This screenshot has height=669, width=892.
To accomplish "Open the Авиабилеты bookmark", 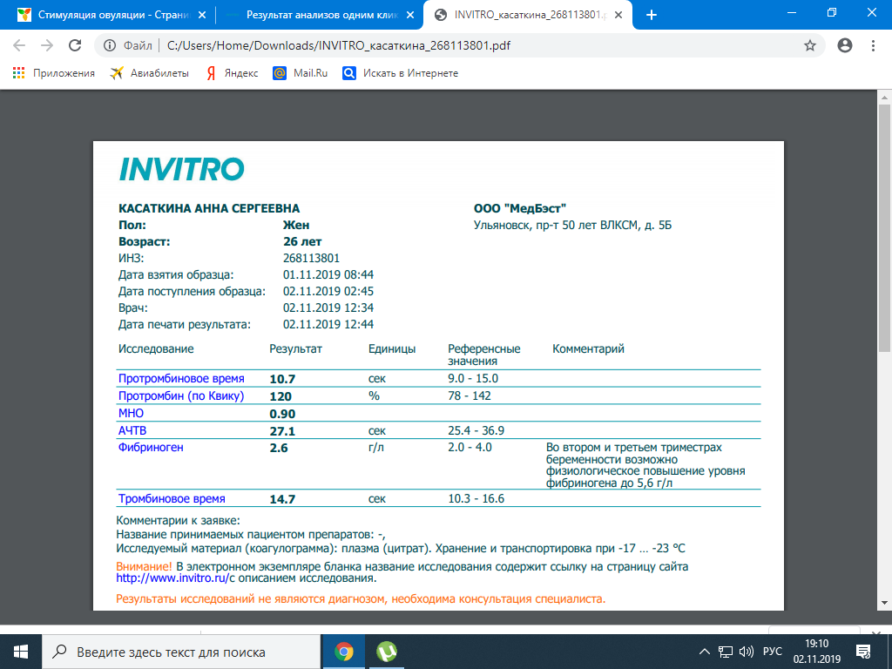I will 149,73.
